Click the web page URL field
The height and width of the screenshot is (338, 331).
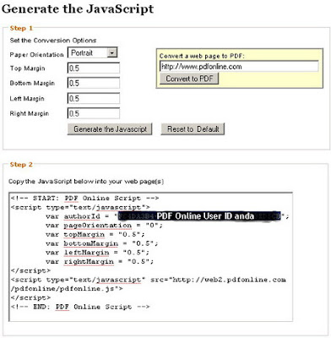click(239, 67)
